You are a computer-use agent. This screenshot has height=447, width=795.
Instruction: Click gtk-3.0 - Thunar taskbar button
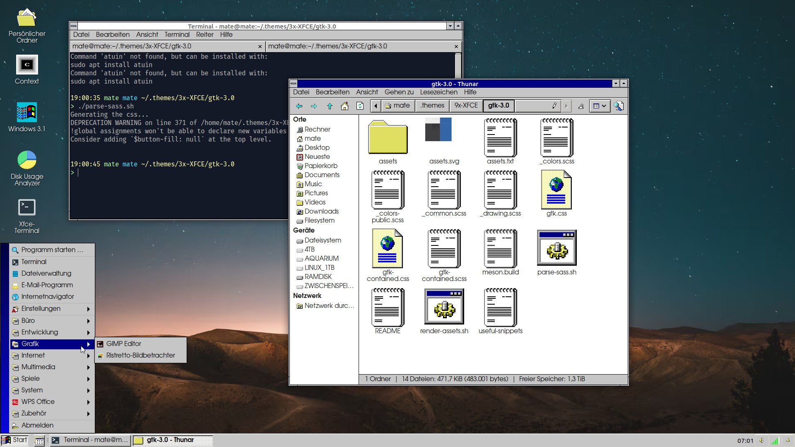click(172, 440)
